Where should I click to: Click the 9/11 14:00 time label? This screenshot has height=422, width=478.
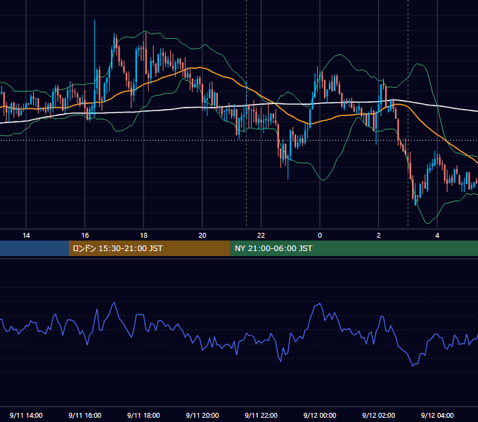26,415
